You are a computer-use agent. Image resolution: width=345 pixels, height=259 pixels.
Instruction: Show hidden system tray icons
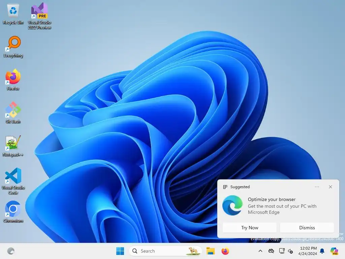coord(260,251)
